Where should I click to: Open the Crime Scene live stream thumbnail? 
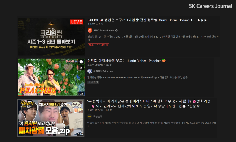point(51,36)
